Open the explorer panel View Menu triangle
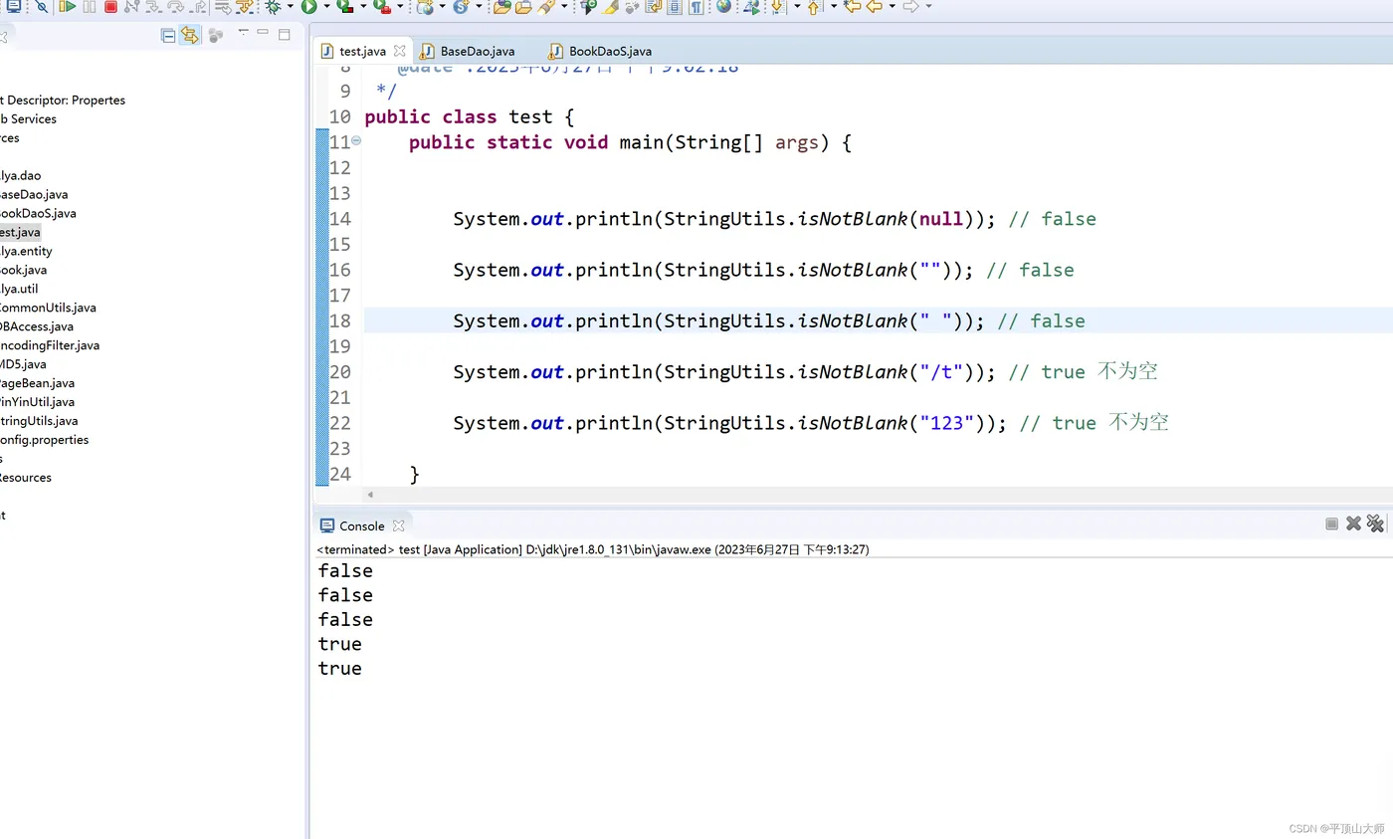Screen dimensions: 1393x839 (x=243, y=33)
